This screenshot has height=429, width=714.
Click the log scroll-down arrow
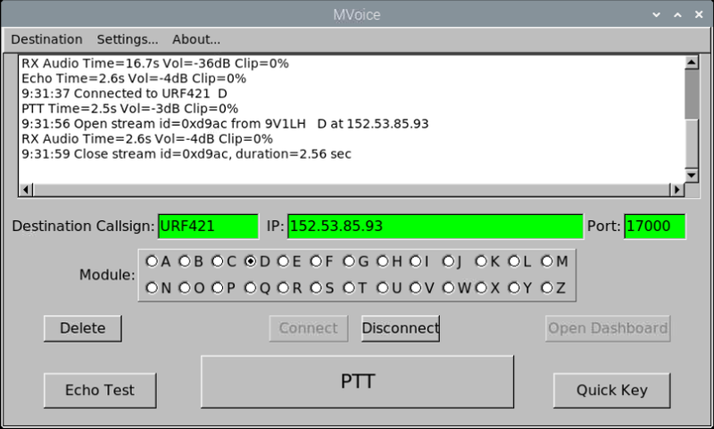pyautogui.click(x=692, y=175)
